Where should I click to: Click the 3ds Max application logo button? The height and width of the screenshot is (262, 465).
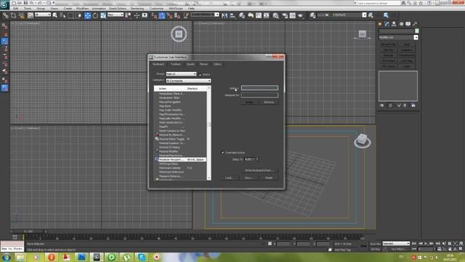point(4,5)
